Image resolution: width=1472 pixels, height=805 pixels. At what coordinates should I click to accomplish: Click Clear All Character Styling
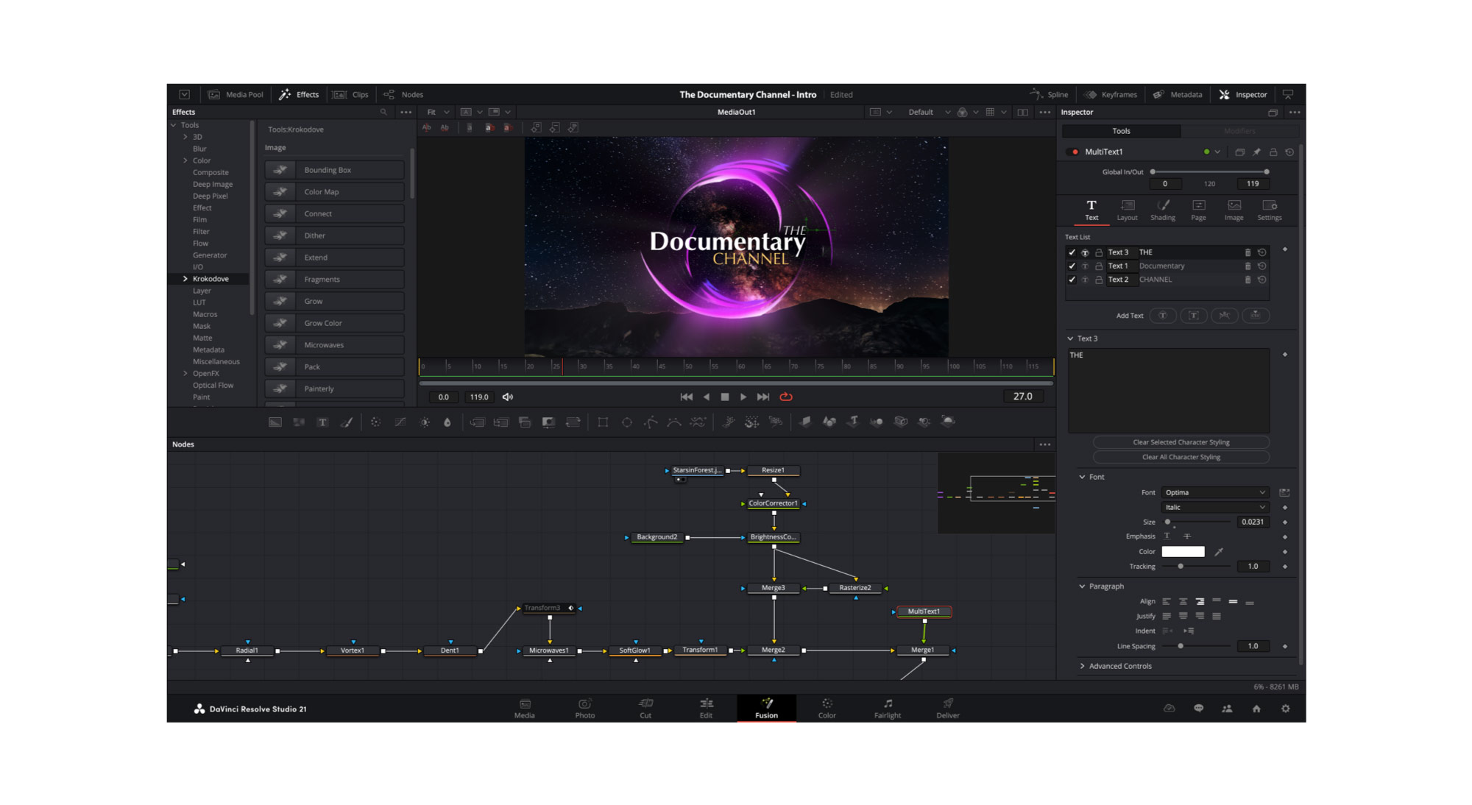tap(1180, 456)
